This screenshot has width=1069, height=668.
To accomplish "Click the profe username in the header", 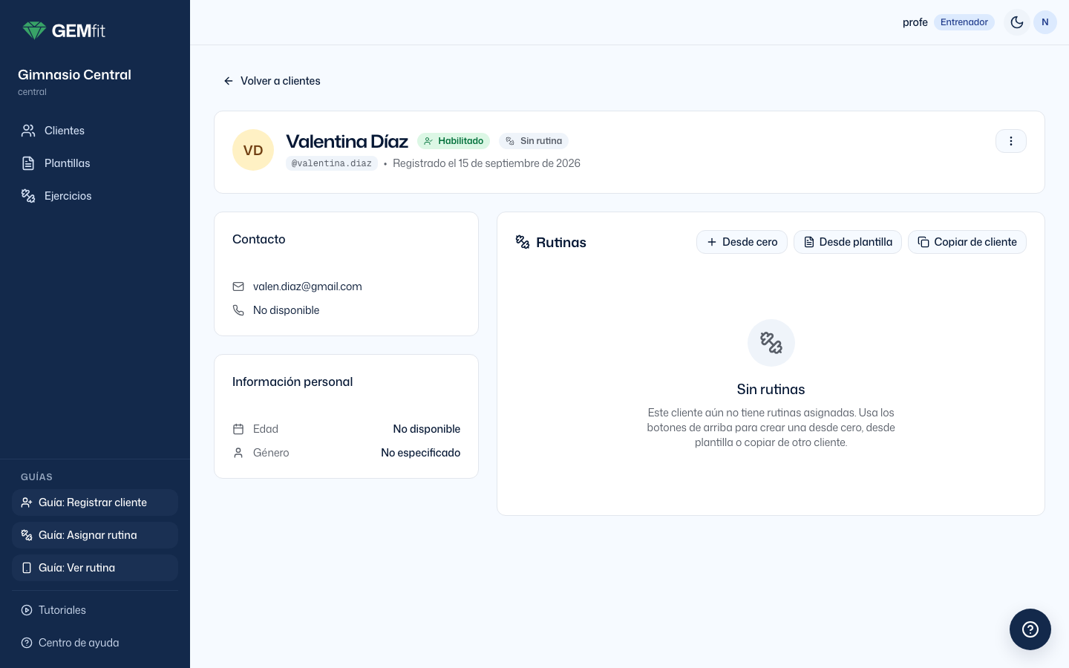I will pyautogui.click(x=915, y=22).
